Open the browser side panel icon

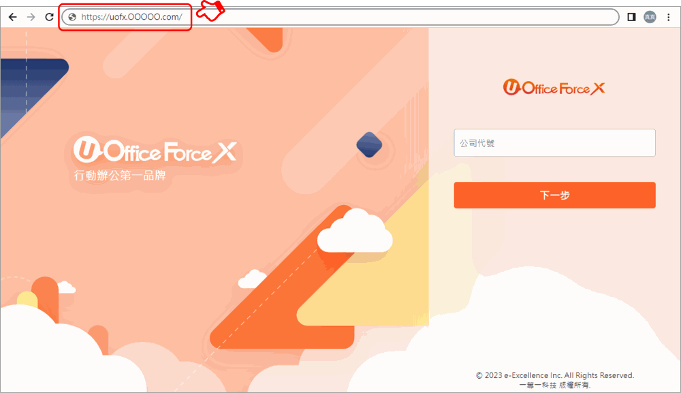pyautogui.click(x=631, y=17)
